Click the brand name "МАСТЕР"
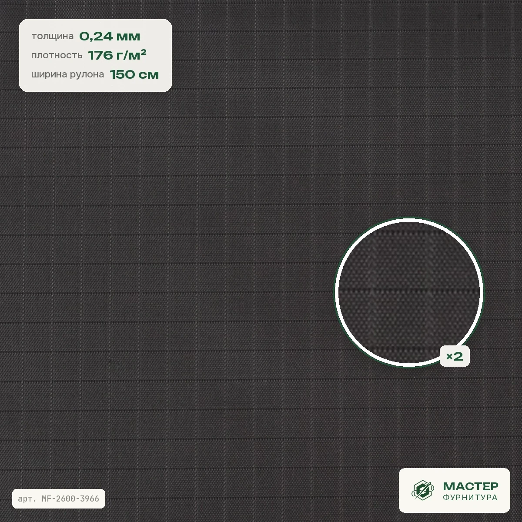The width and height of the screenshot is (522, 522). click(x=471, y=486)
